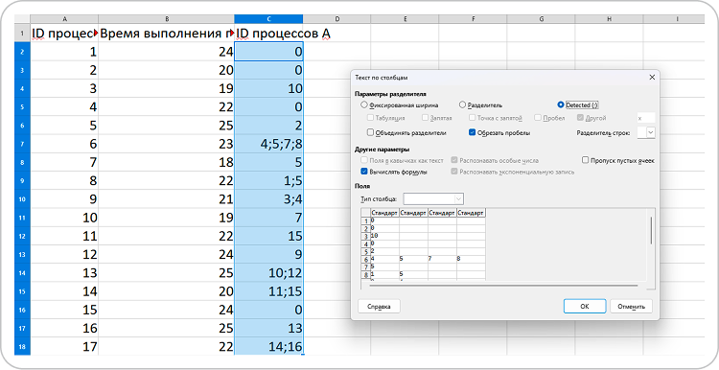This screenshot has width=719, height=370.
Task: Select column I header
Action: [x=674, y=19]
